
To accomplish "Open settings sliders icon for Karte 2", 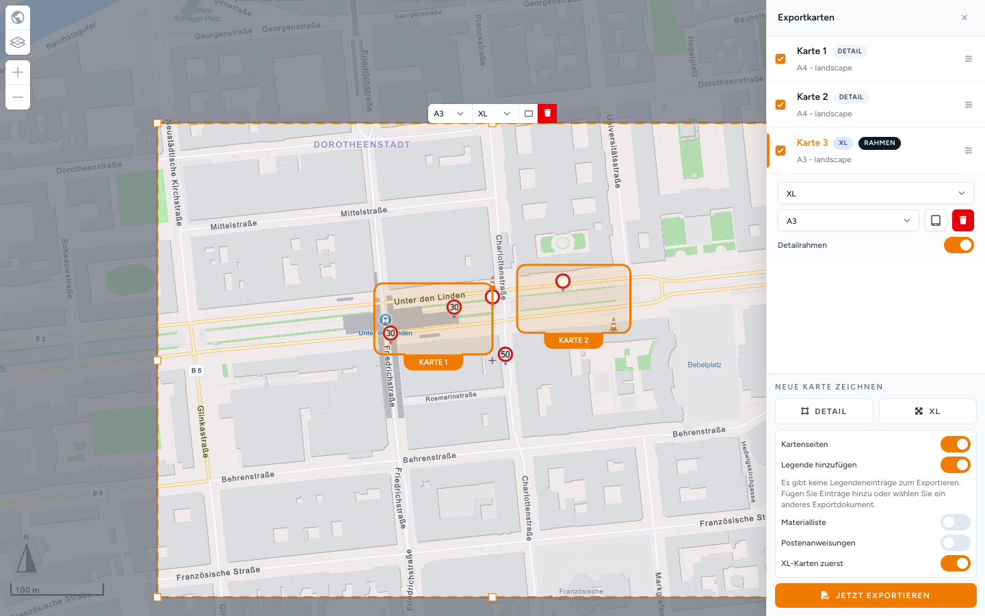I will (x=969, y=105).
